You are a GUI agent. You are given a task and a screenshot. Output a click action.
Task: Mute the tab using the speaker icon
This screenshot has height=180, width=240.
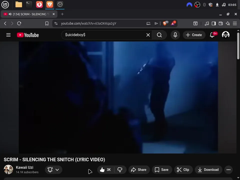tap(10, 14)
